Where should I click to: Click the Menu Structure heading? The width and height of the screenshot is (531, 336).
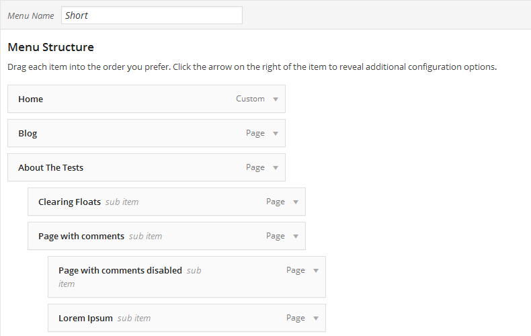point(51,47)
